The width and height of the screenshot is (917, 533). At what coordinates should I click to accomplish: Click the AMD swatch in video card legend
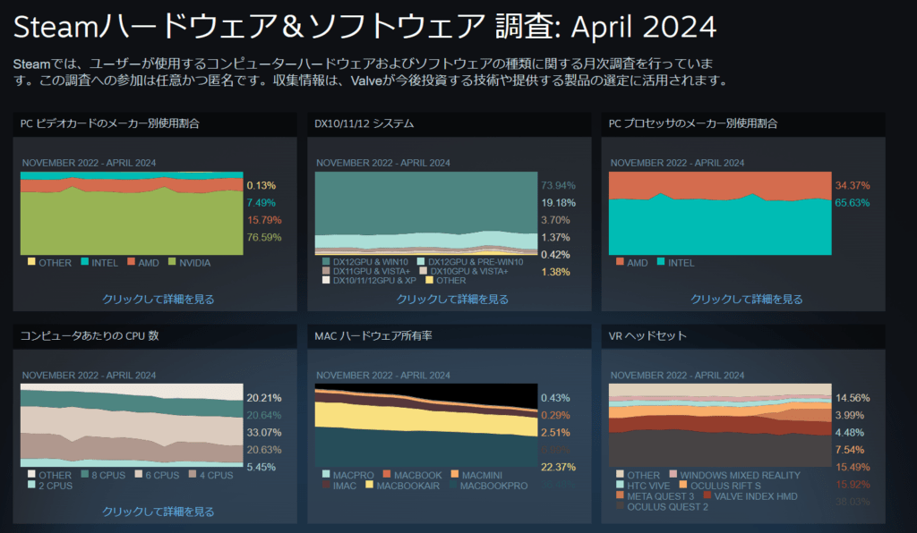(131, 261)
